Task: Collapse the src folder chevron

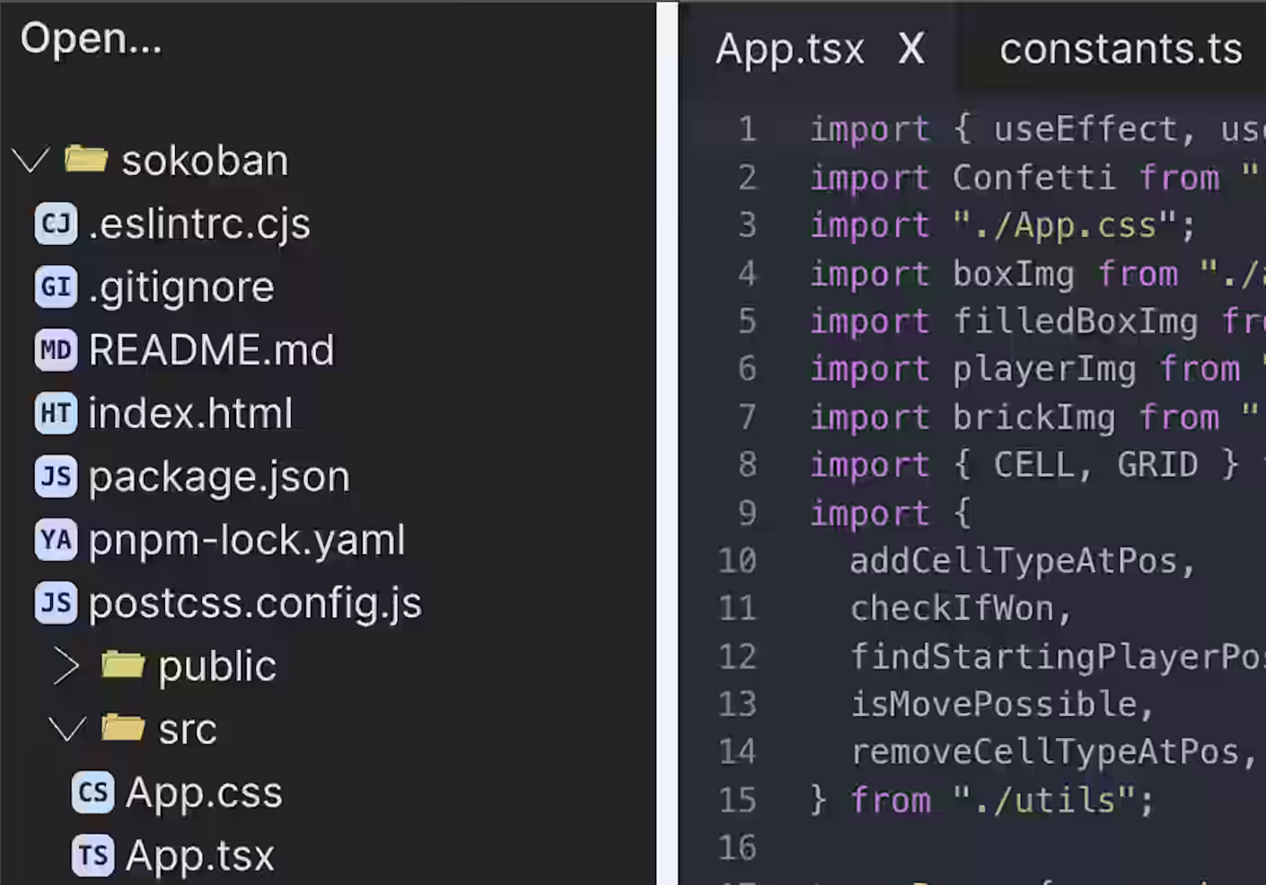Action: [66, 729]
